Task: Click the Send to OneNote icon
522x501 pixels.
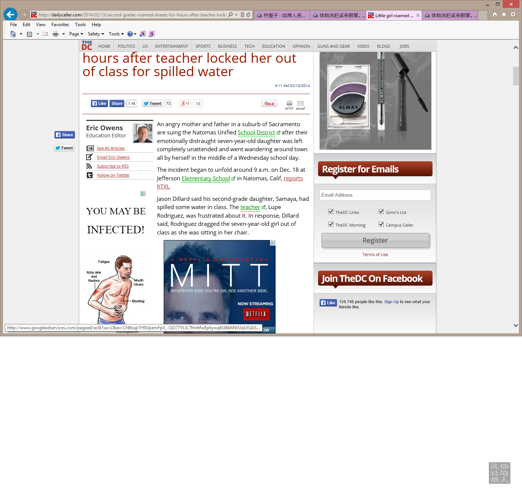Action: pos(142,34)
